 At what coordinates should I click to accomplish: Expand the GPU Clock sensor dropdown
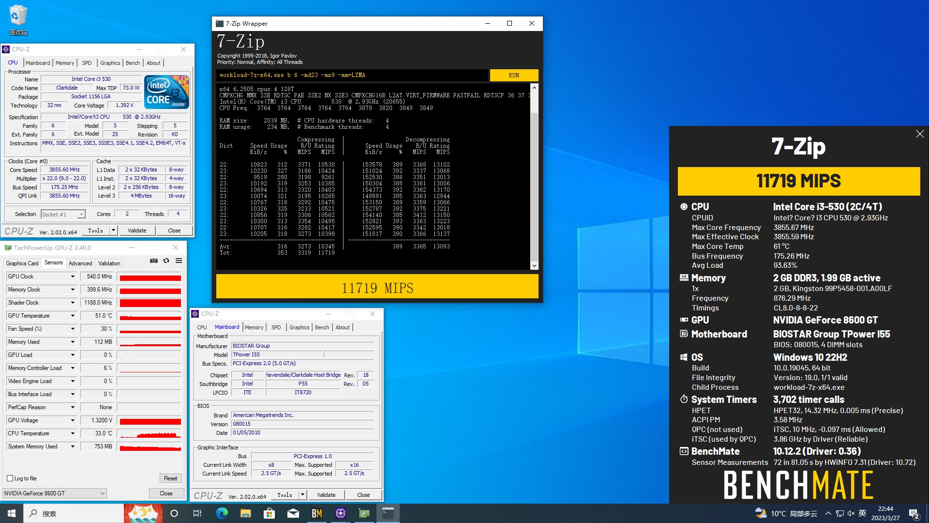[x=73, y=277]
